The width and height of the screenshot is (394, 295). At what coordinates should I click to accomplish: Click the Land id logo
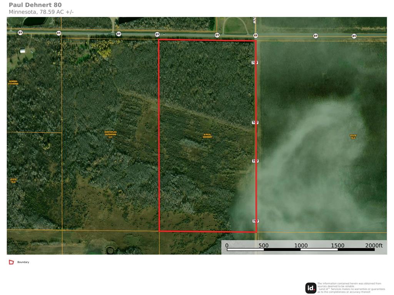click(x=311, y=288)
